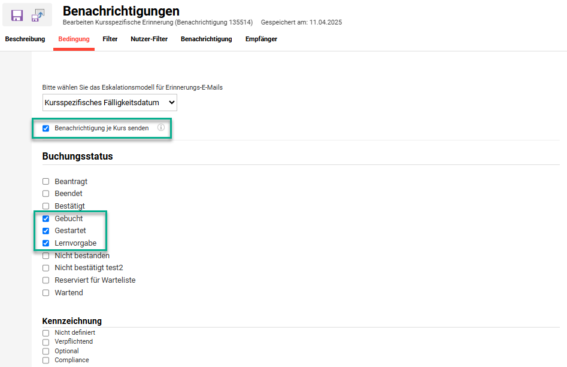Open the info tooltip beside 'Benachrichtigung je Kurs senden'

coord(161,127)
